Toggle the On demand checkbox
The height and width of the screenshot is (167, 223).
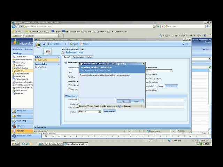coord(69,85)
